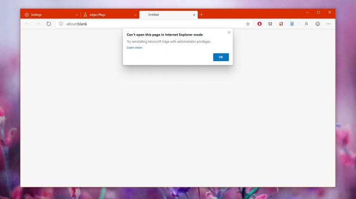This screenshot has width=356, height=199.
Task: Open the shield extension icon
Action: (270, 24)
